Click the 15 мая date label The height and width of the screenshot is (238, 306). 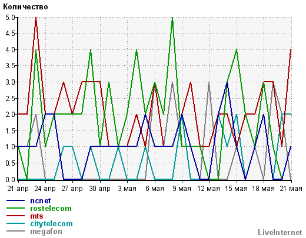236,189
